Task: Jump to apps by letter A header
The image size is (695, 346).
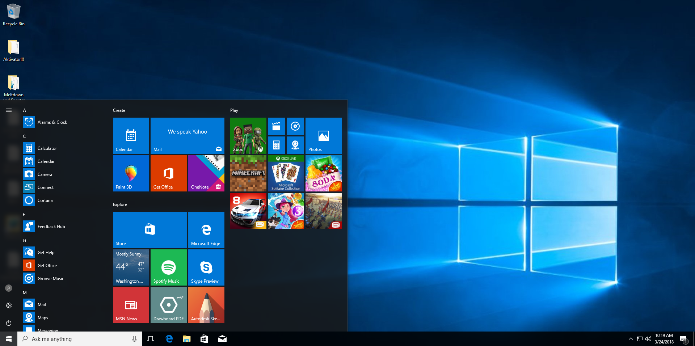Action: (24, 110)
